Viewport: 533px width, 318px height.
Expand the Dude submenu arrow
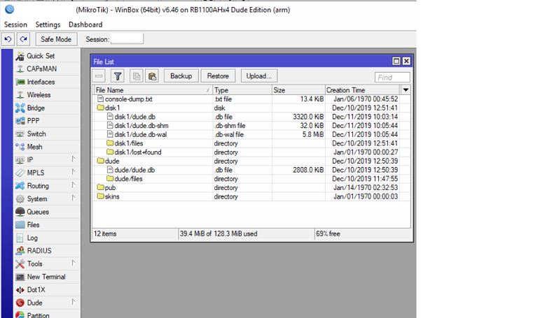[x=73, y=302]
